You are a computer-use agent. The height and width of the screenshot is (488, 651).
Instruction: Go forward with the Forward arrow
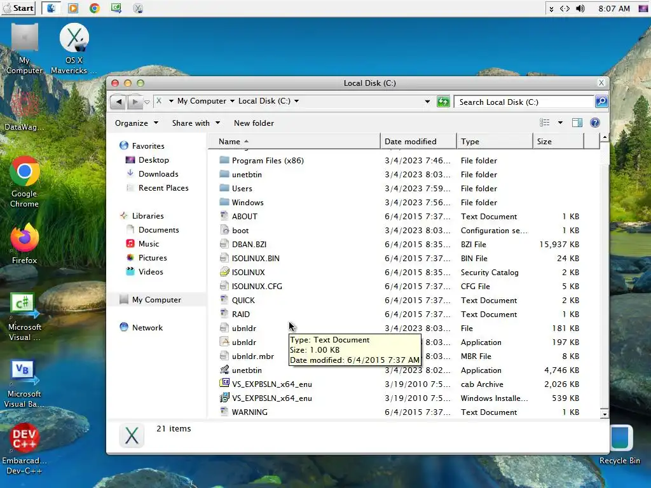click(134, 102)
